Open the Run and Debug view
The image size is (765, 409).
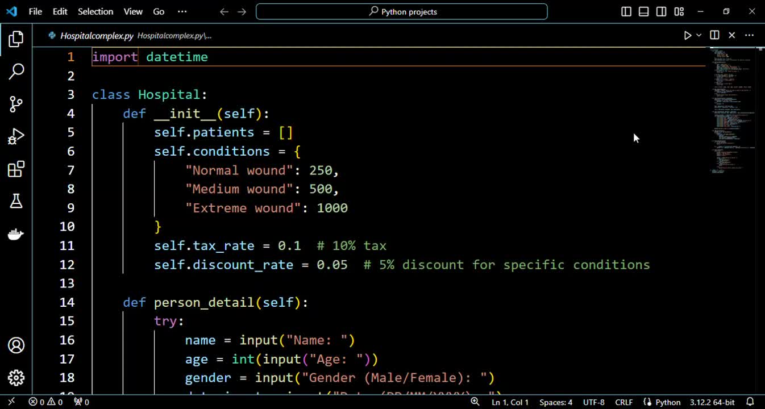16,136
